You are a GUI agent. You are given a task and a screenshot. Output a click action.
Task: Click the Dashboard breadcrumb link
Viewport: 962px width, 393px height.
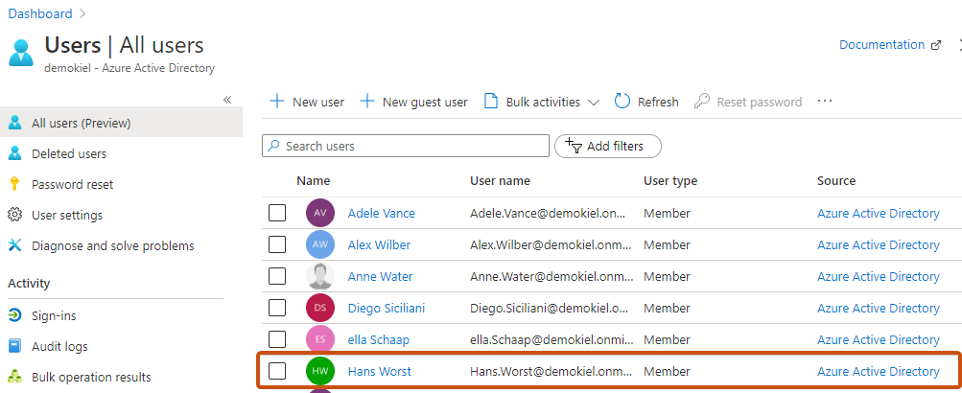[x=40, y=13]
